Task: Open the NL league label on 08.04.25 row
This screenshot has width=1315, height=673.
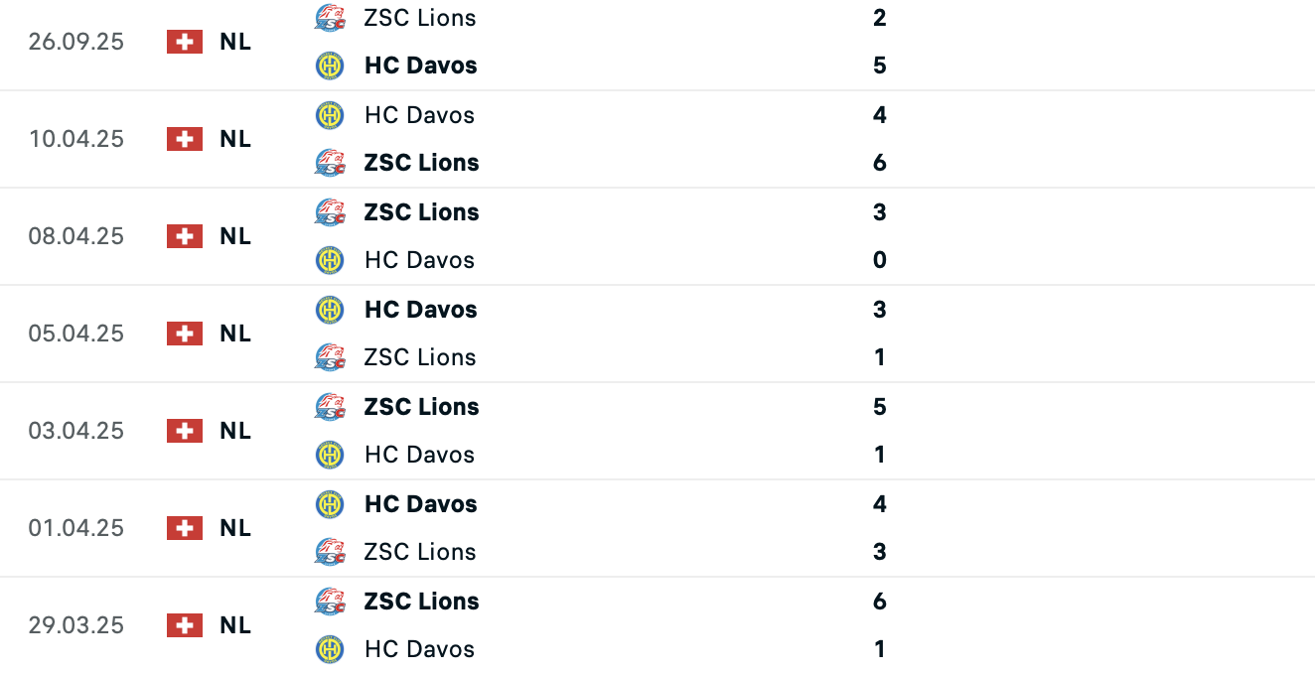Action: click(235, 236)
